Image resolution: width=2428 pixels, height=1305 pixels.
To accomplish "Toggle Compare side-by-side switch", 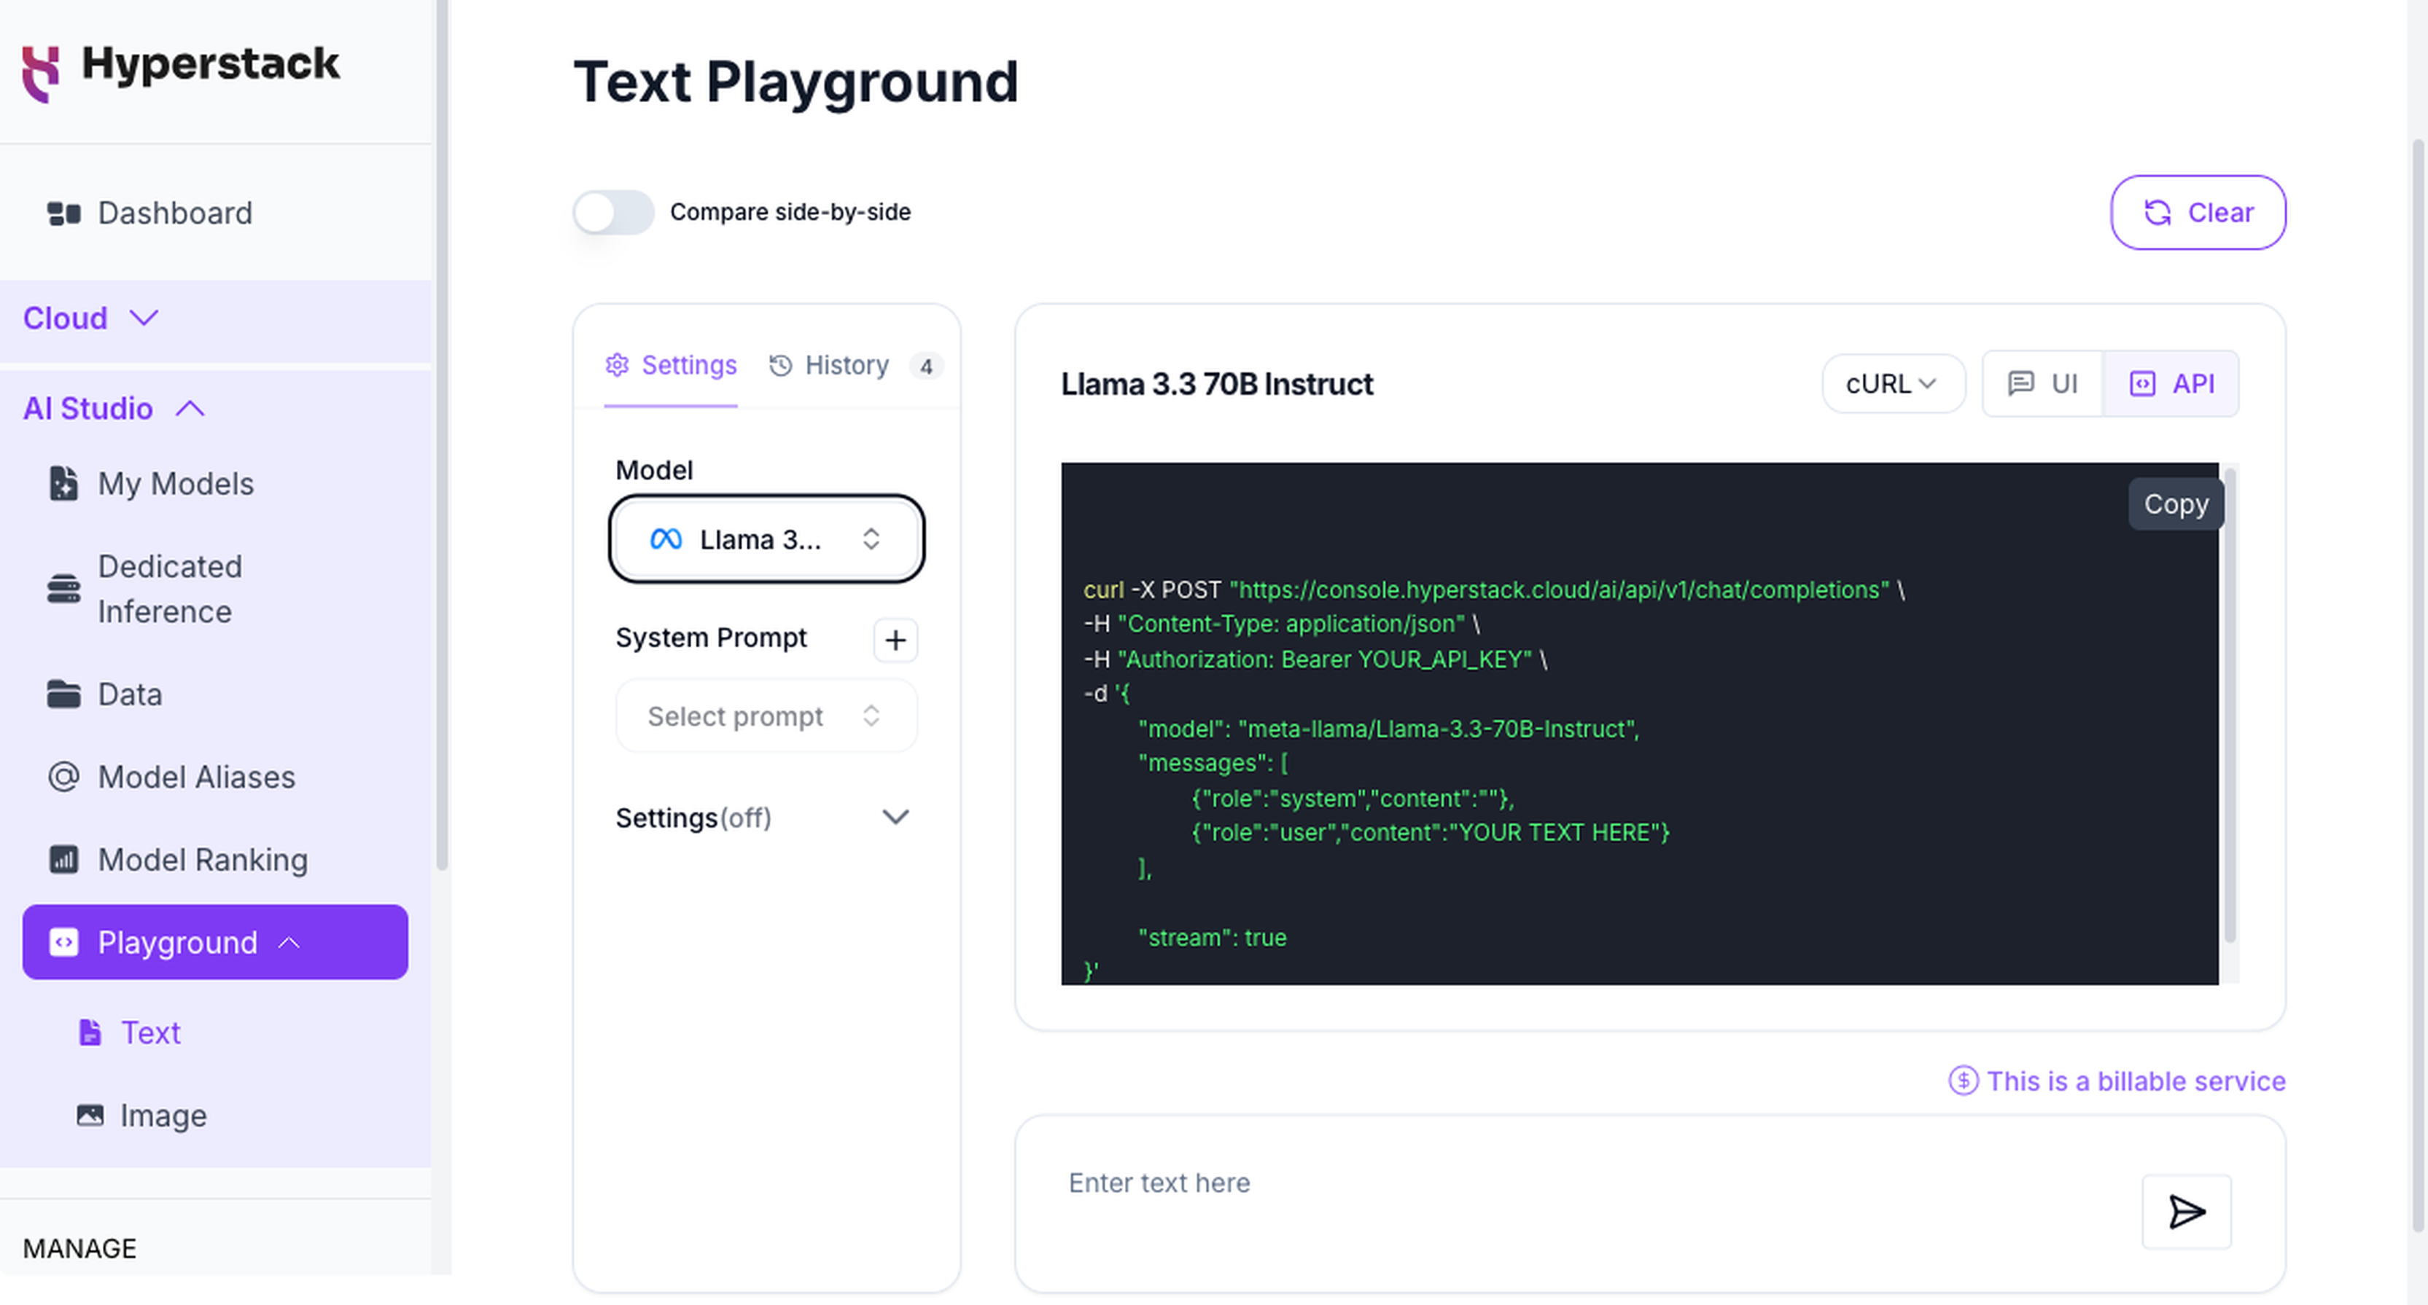I will click(x=612, y=212).
